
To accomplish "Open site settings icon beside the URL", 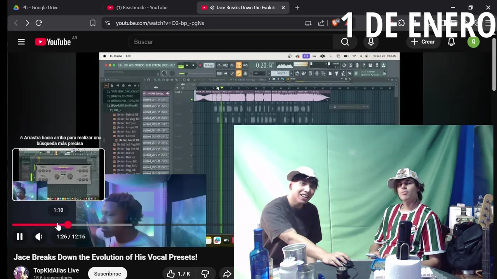I will 108,23.
